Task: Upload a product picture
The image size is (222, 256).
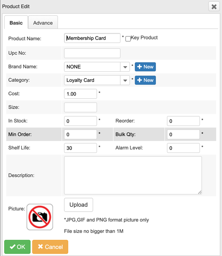Action: pos(79,205)
